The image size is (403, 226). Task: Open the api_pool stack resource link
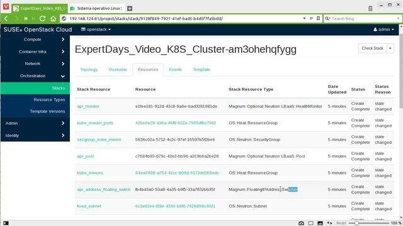click(x=86, y=156)
